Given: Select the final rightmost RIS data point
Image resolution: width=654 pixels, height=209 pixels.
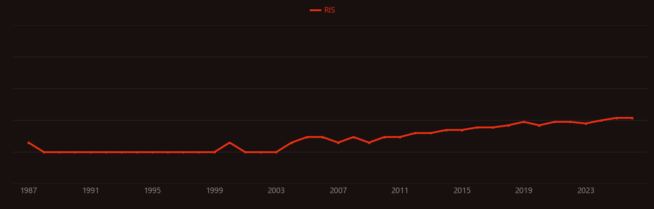Looking at the screenshot, I should click(x=632, y=118).
